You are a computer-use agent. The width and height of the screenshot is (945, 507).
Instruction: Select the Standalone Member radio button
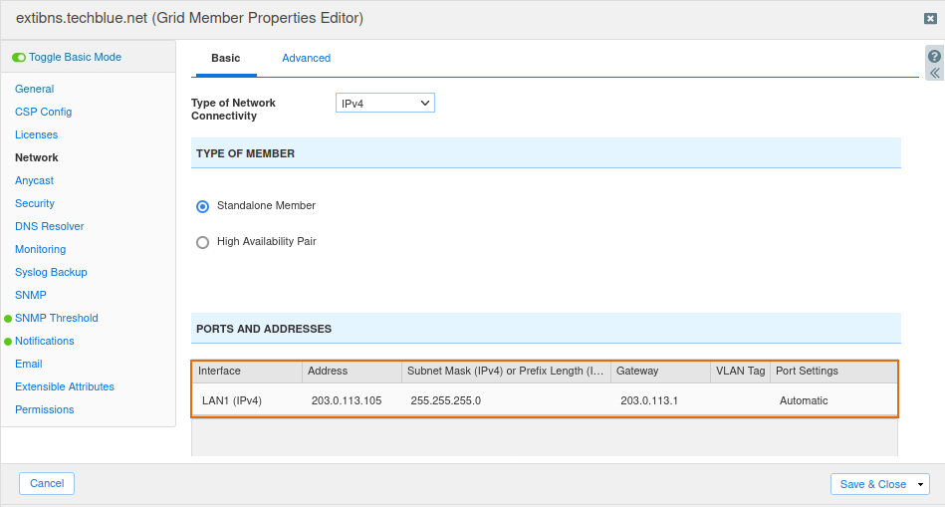(x=202, y=207)
